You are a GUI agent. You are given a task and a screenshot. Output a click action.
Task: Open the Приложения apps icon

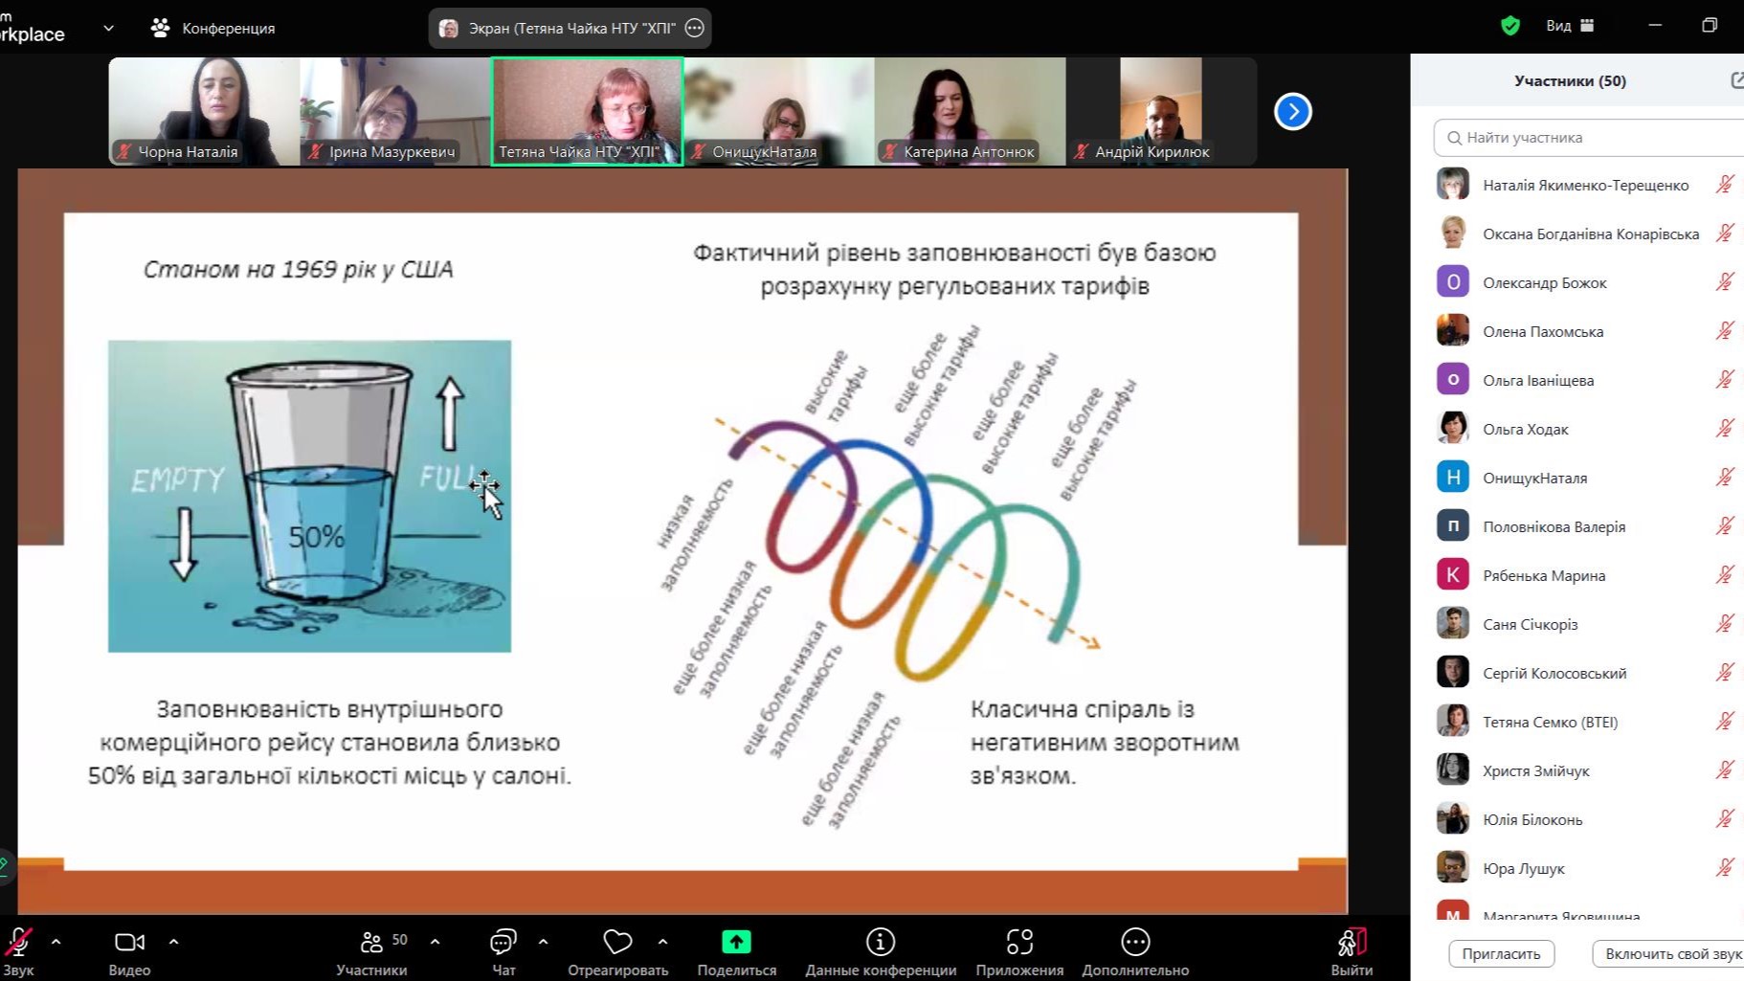[x=1019, y=943]
